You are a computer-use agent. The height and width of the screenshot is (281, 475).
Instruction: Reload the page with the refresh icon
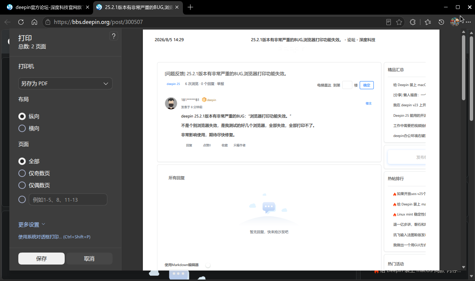click(21, 22)
